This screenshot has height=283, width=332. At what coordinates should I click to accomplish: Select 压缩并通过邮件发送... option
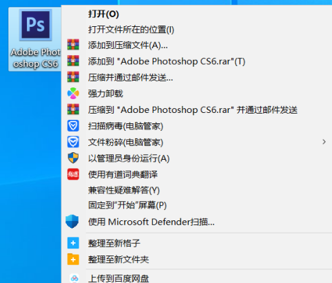click(x=130, y=78)
